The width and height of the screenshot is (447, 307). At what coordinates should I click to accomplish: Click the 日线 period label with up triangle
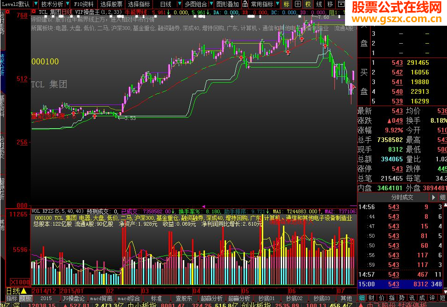click(16, 291)
